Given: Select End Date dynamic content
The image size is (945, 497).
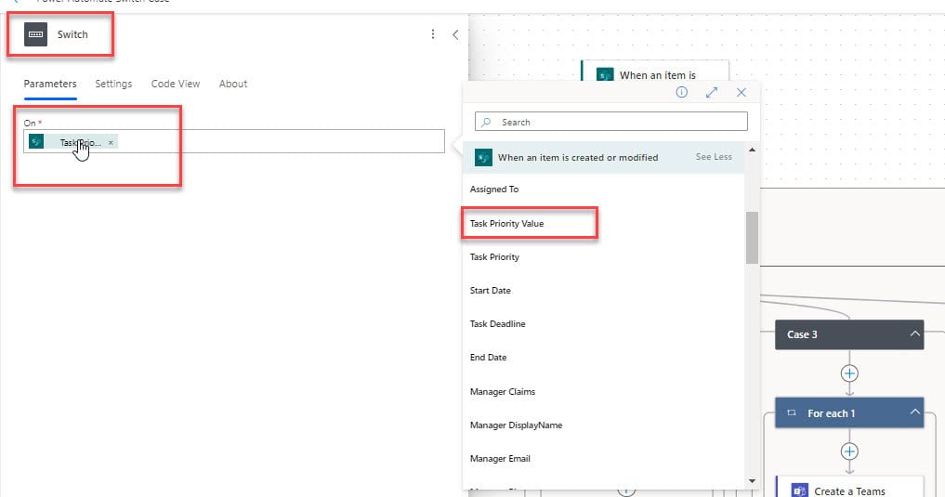Looking at the screenshot, I should coord(488,358).
